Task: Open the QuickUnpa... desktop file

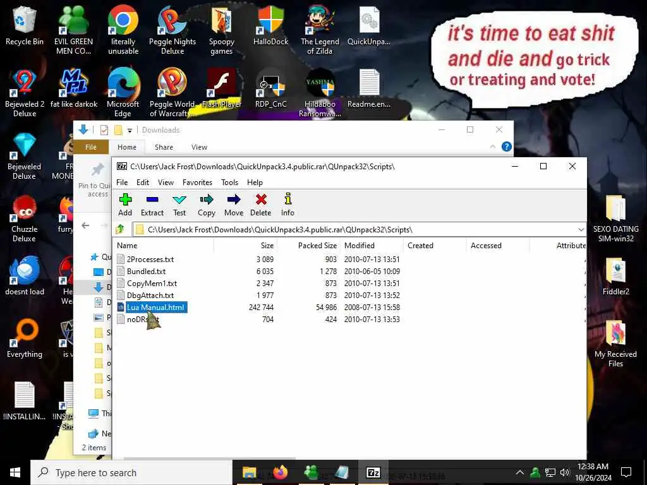Action: click(x=369, y=26)
